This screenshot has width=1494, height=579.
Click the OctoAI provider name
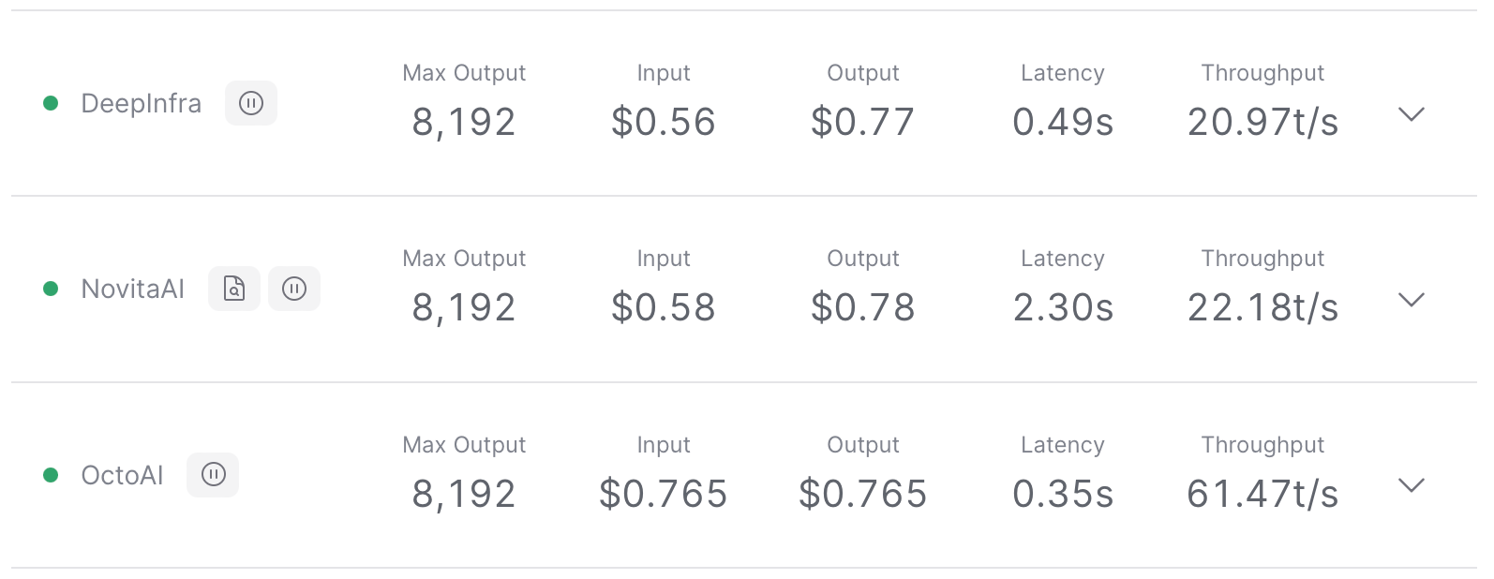point(122,475)
